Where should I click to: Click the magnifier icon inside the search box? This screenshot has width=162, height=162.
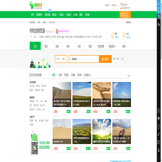click(x=70, y=59)
